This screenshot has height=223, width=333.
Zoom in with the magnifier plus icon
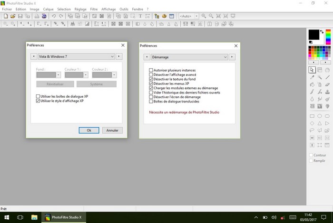click(204, 16)
